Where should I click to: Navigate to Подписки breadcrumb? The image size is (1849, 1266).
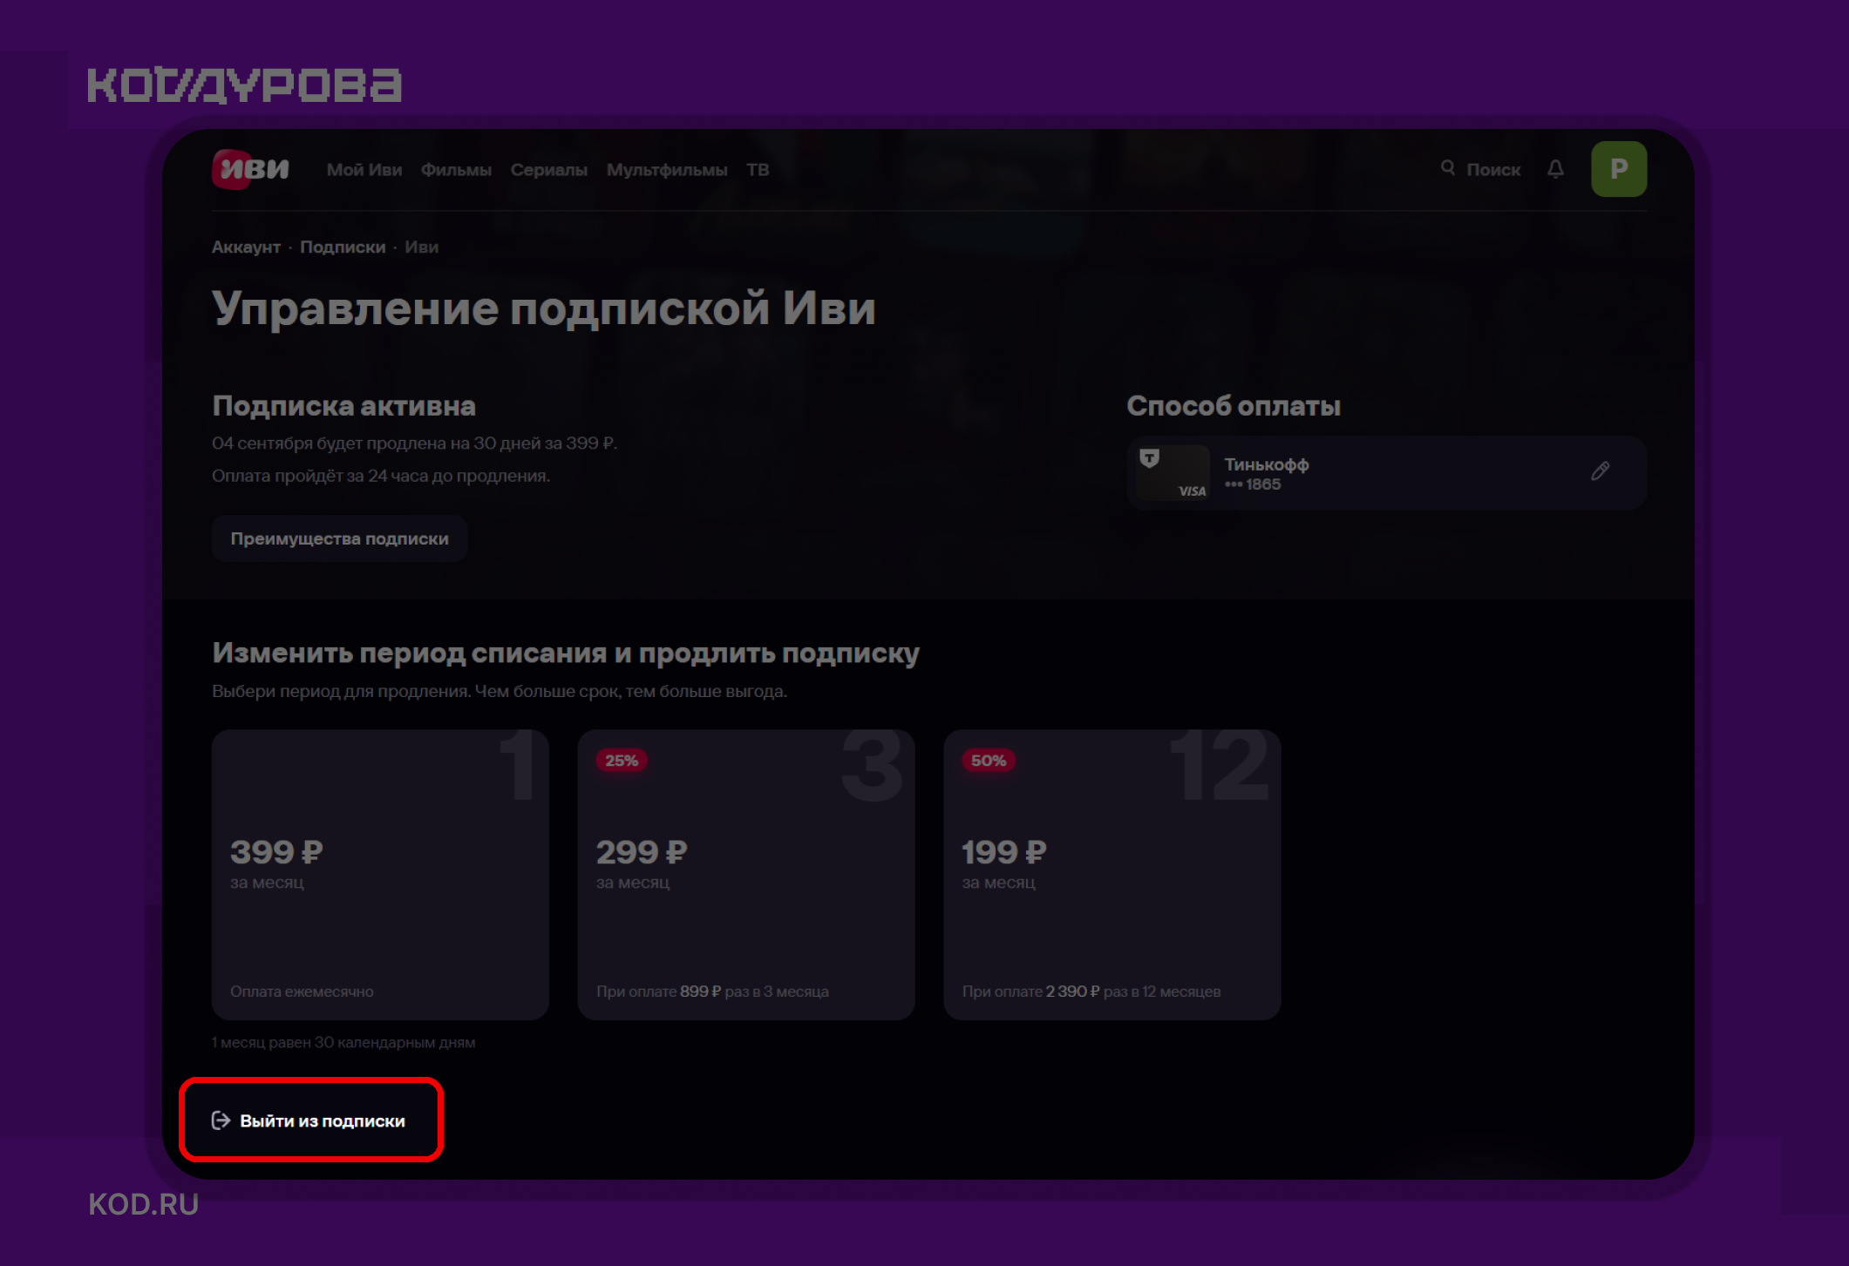[343, 247]
